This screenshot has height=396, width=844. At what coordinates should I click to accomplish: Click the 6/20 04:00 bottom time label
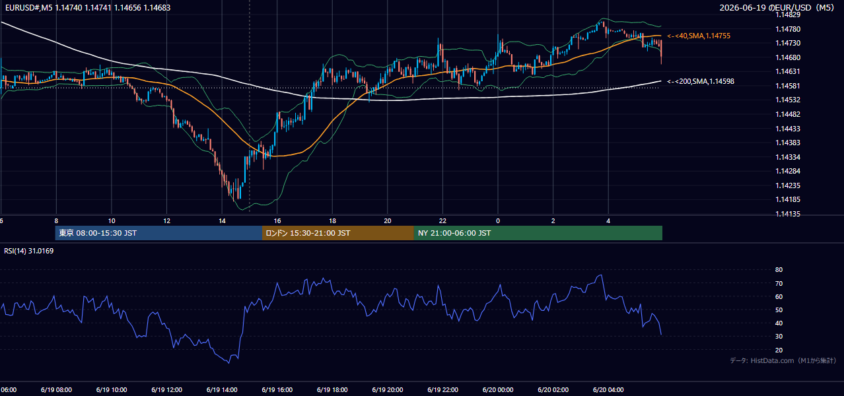click(608, 390)
